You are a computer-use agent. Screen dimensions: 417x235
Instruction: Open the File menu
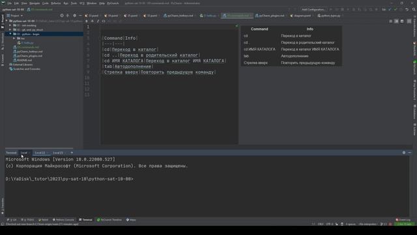pos(10,3)
